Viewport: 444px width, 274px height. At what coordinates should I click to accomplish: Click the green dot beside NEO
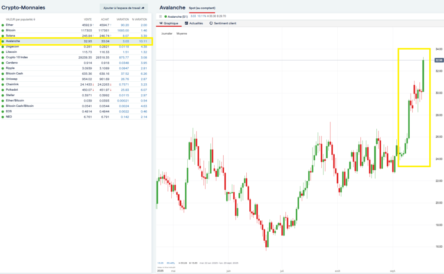point(3,117)
